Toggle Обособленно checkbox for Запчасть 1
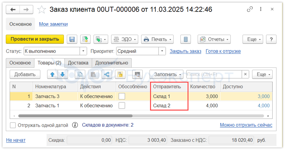Image resolution: width=285 pixels, height=150 pixels. pos(122,106)
